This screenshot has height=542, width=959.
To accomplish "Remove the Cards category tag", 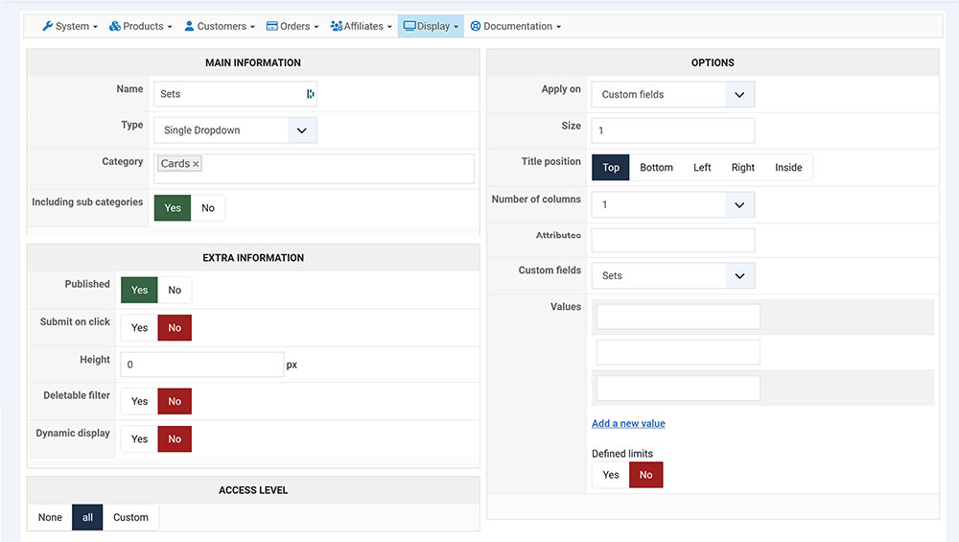I will point(197,164).
